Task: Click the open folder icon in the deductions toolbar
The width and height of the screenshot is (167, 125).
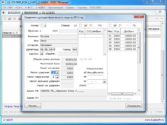Action: pyautogui.click(x=86, y=25)
